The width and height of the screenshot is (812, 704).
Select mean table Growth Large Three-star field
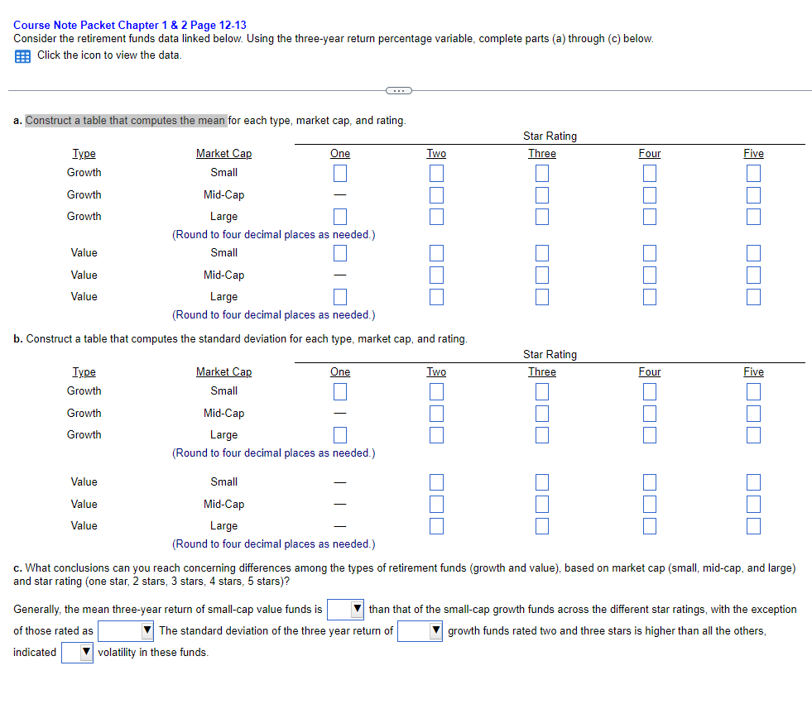tap(542, 217)
